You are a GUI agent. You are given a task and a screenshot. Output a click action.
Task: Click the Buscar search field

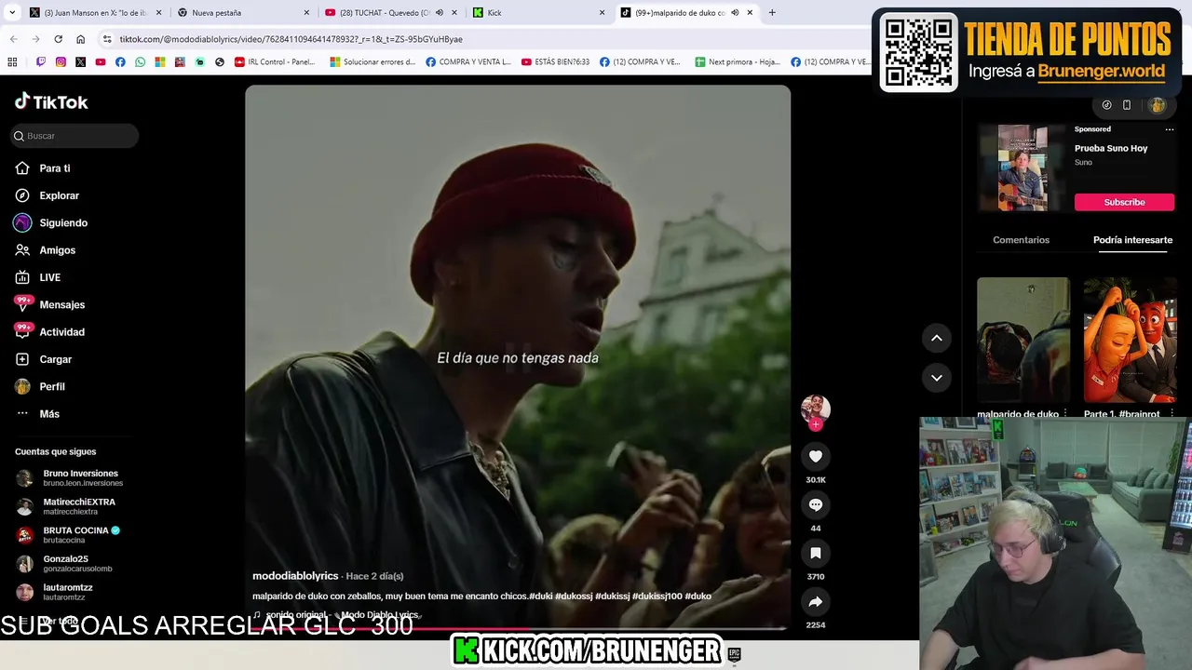(x=74, y=136)
